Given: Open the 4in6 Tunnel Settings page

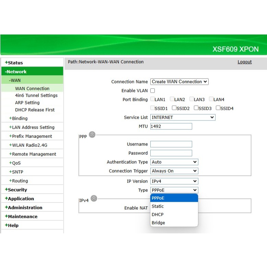Looking at the screenshot, I should pyautogui.click(x=36, y=95).
